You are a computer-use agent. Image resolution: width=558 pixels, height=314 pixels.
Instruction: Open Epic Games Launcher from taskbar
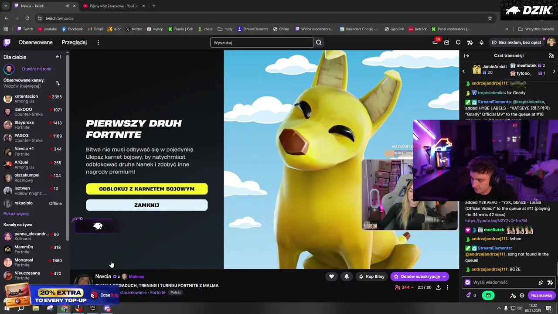pyautogui.click(x=93, y=308)
